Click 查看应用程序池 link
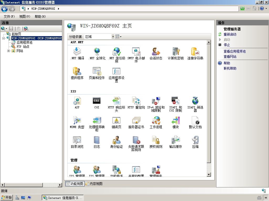 (x=235, y=51)
